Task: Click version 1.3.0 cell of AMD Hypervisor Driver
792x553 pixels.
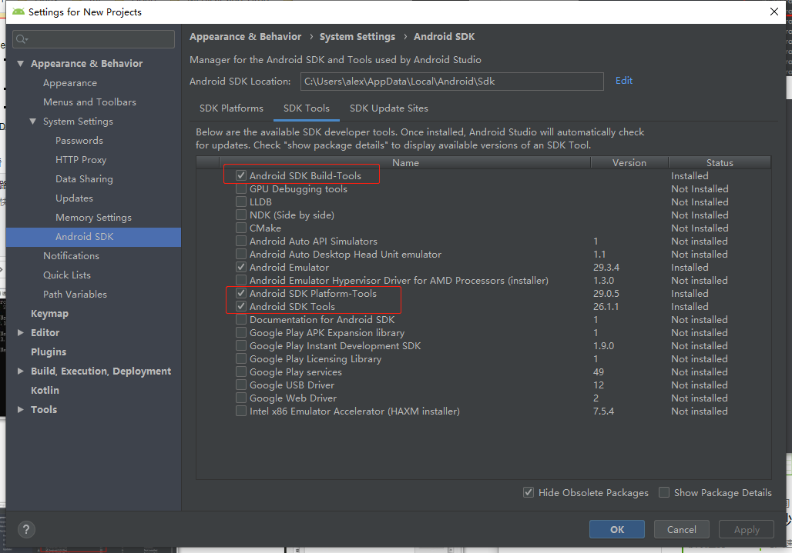Action: (603, 280)
